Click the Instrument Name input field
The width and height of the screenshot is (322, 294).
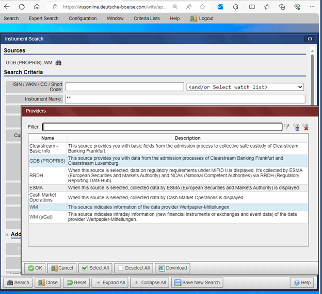(x=185, y=99)
